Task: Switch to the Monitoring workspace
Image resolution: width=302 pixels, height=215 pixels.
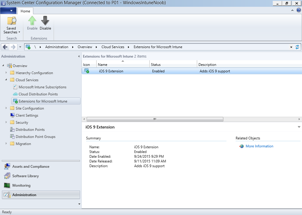Action: 41,185
